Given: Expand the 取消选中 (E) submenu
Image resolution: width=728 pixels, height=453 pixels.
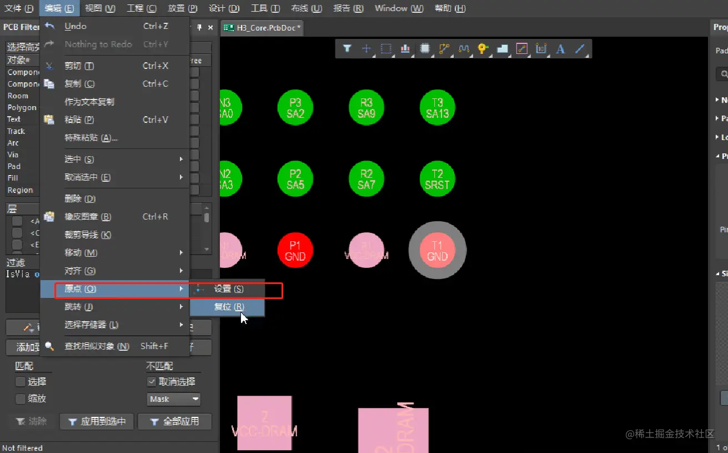Looking at the screenshot, I should [114, 177].
